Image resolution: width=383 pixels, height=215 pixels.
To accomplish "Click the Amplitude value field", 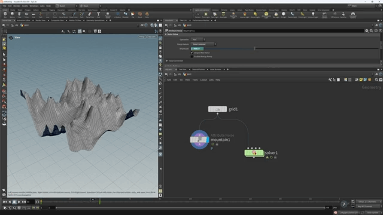I will coord(197,49).
